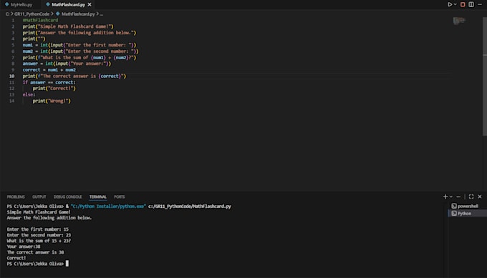Switch to the DEBUG CONSOLE tab
This screenshot has width=487, height=278.
click(68, 197)
